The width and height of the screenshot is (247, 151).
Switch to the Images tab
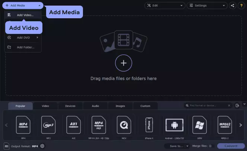pos(120,106)
